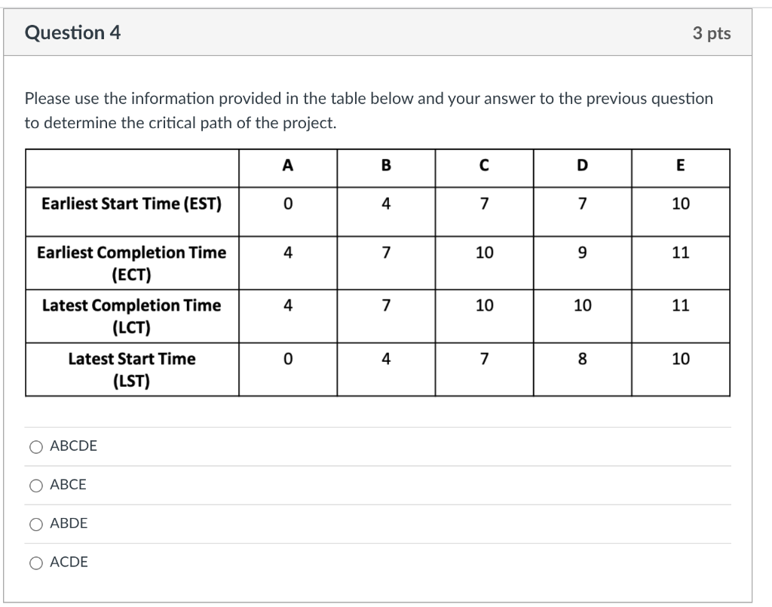
Task: Mark the ACDE radio button
Action: 36,563
